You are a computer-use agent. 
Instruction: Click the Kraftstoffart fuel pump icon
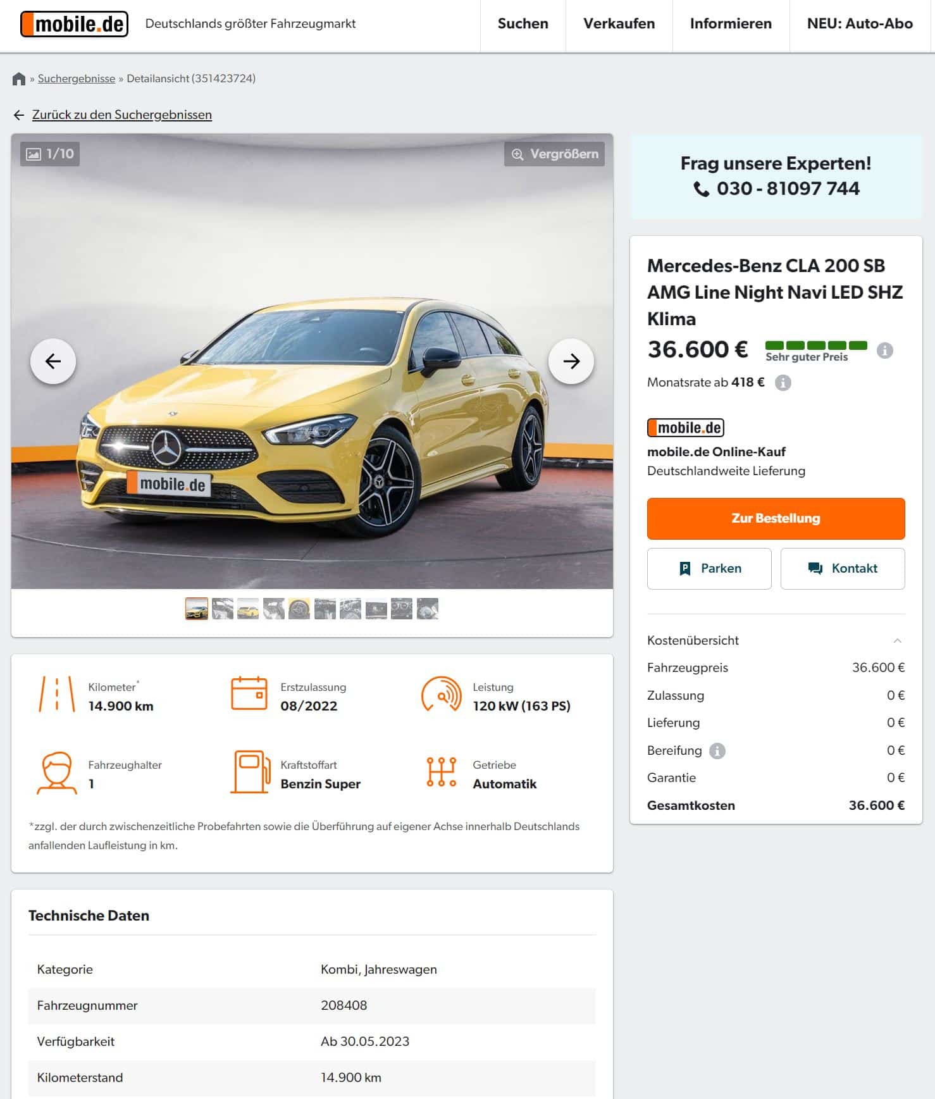(249, 772)
